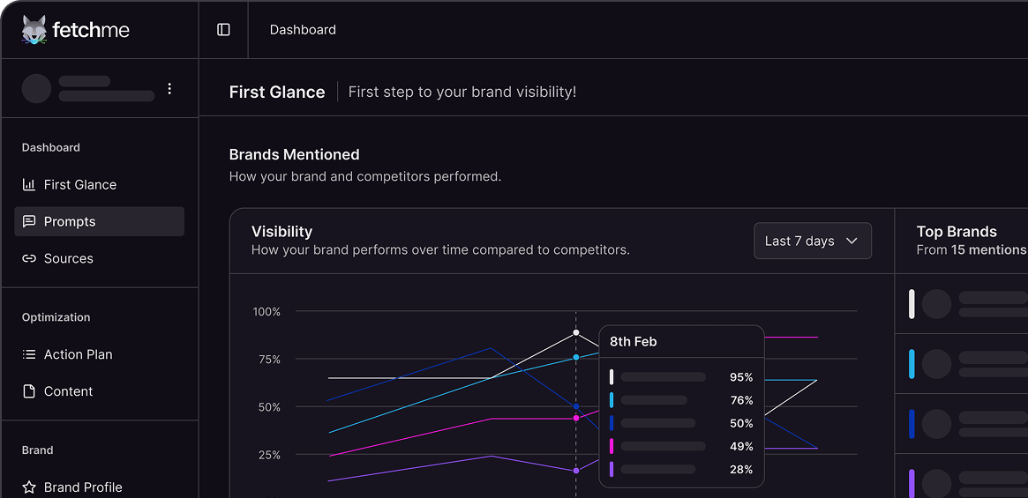
Task: Click the Content document icon
Action: tap(29, 391)
